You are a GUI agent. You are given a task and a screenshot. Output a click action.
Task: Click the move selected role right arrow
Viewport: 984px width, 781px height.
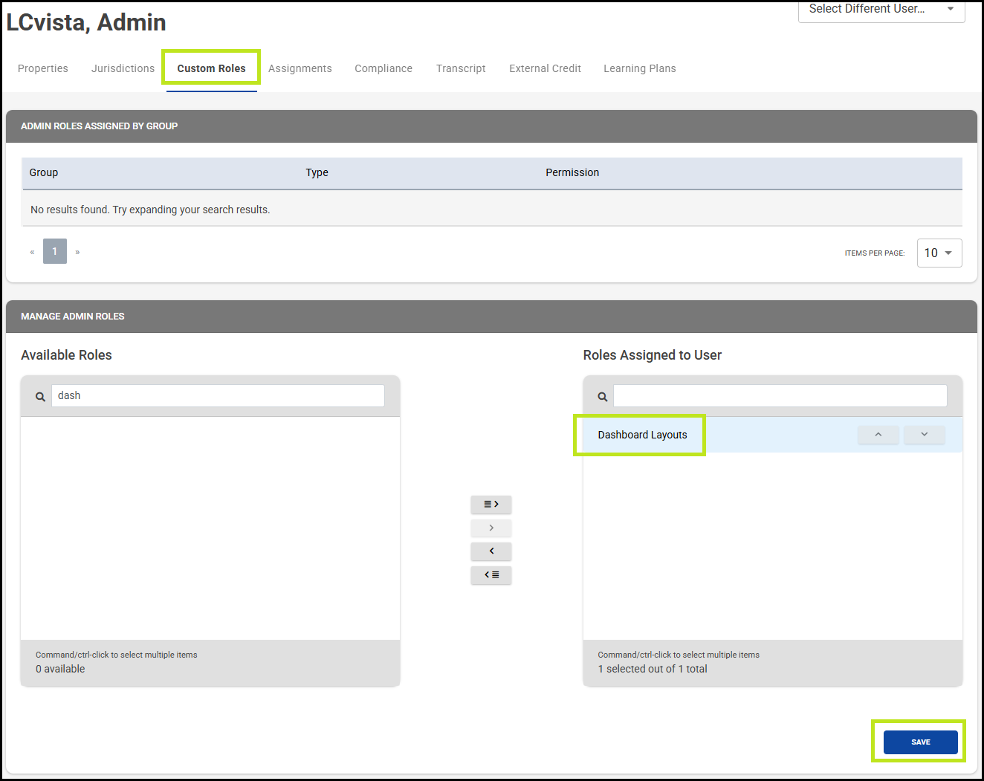pos(491,528)
